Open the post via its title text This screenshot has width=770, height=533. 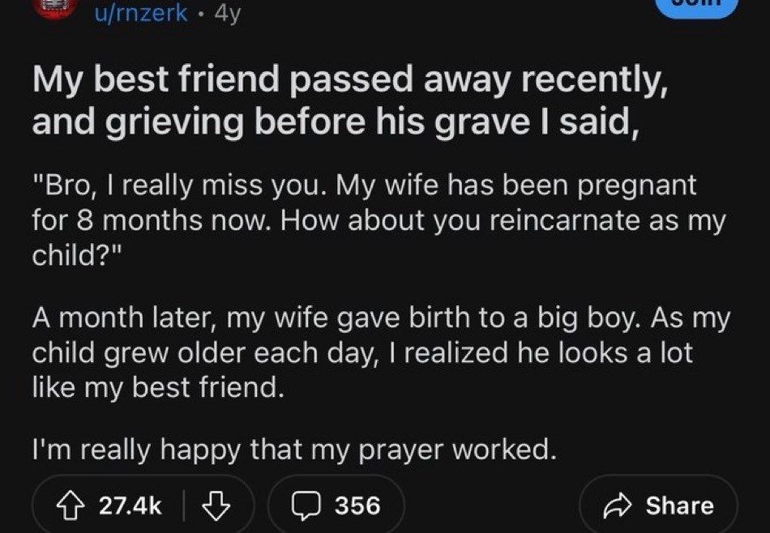(349, 102)
